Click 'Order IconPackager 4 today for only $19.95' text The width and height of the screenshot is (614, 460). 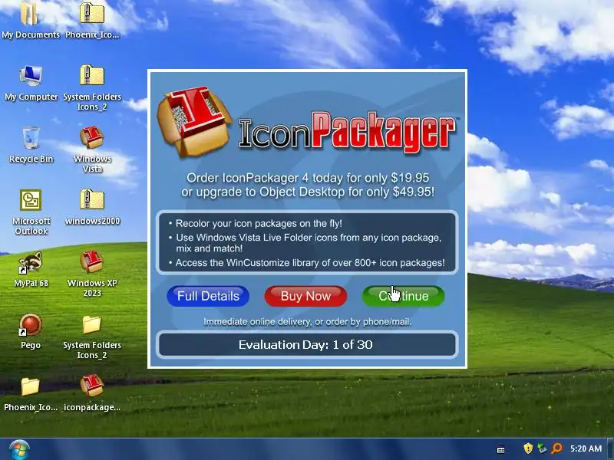tap(308, 178)
